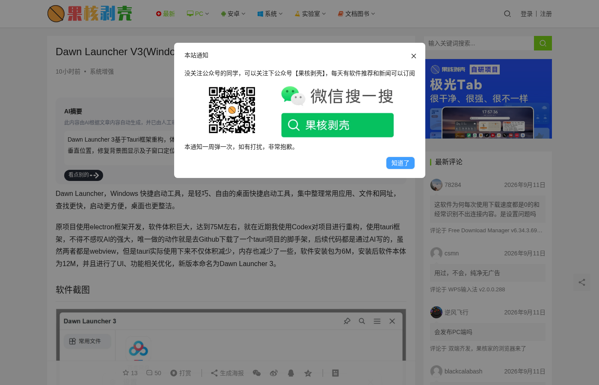Open the comment 用过，不会，纯净无广告
The image size is (599, 385).
(488, 273)
